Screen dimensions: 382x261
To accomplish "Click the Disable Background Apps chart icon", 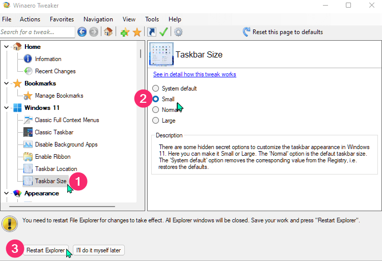I will click(x=28, y=144).
